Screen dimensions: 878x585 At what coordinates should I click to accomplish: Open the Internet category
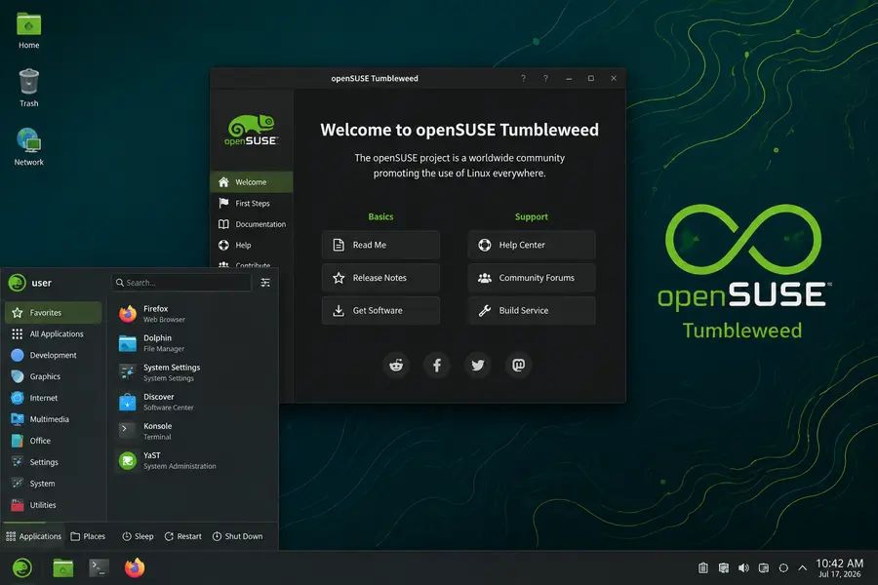pyautogui.click(x=54, y=398)
